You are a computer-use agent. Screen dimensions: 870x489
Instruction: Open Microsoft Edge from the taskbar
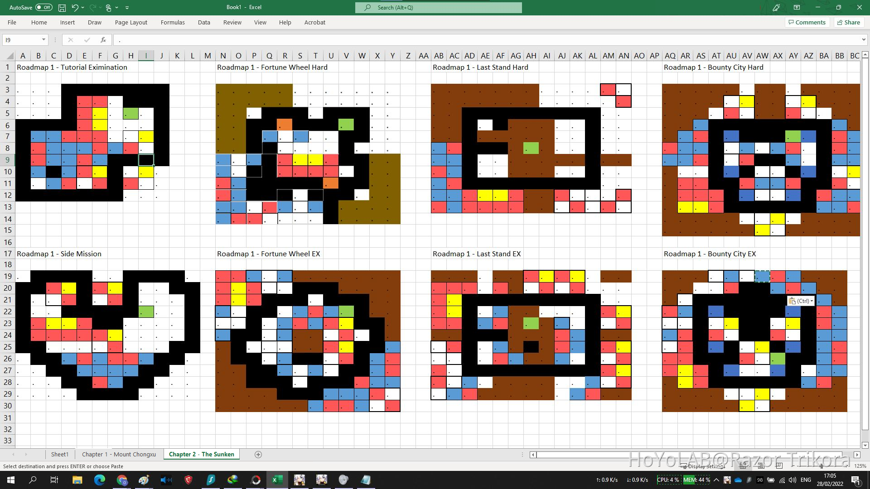[99, 479]
